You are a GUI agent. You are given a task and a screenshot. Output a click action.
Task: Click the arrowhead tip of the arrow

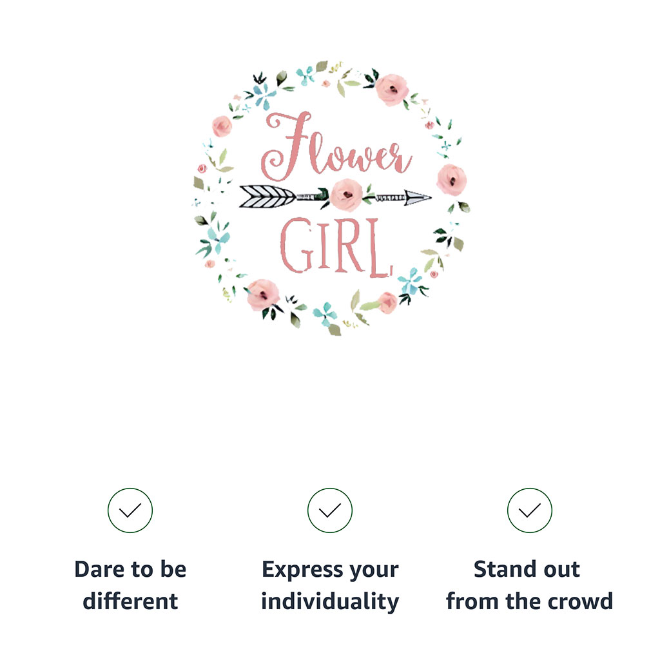coord(418,197)
